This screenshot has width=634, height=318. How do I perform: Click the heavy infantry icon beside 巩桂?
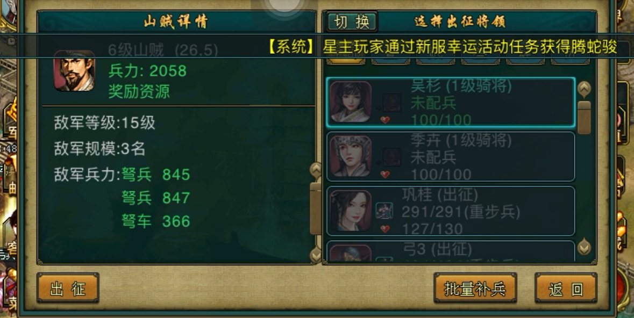(384, 211)
